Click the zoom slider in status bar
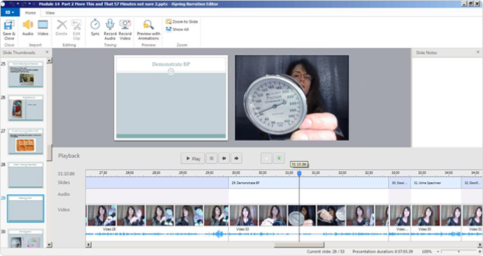 point(459,252)
